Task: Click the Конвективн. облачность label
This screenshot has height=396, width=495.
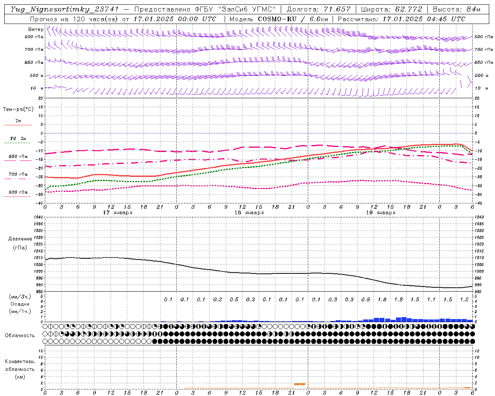Action: 20,365
